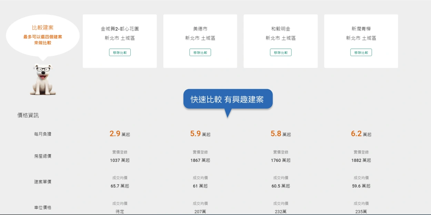The width and height of the screenshot is (431, 215).
Task: Remove 新潤青樺 from comparison
Action: (x=361, y=53)
